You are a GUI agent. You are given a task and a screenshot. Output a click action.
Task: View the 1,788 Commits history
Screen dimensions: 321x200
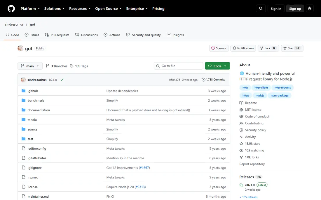[x=213, y=80]
